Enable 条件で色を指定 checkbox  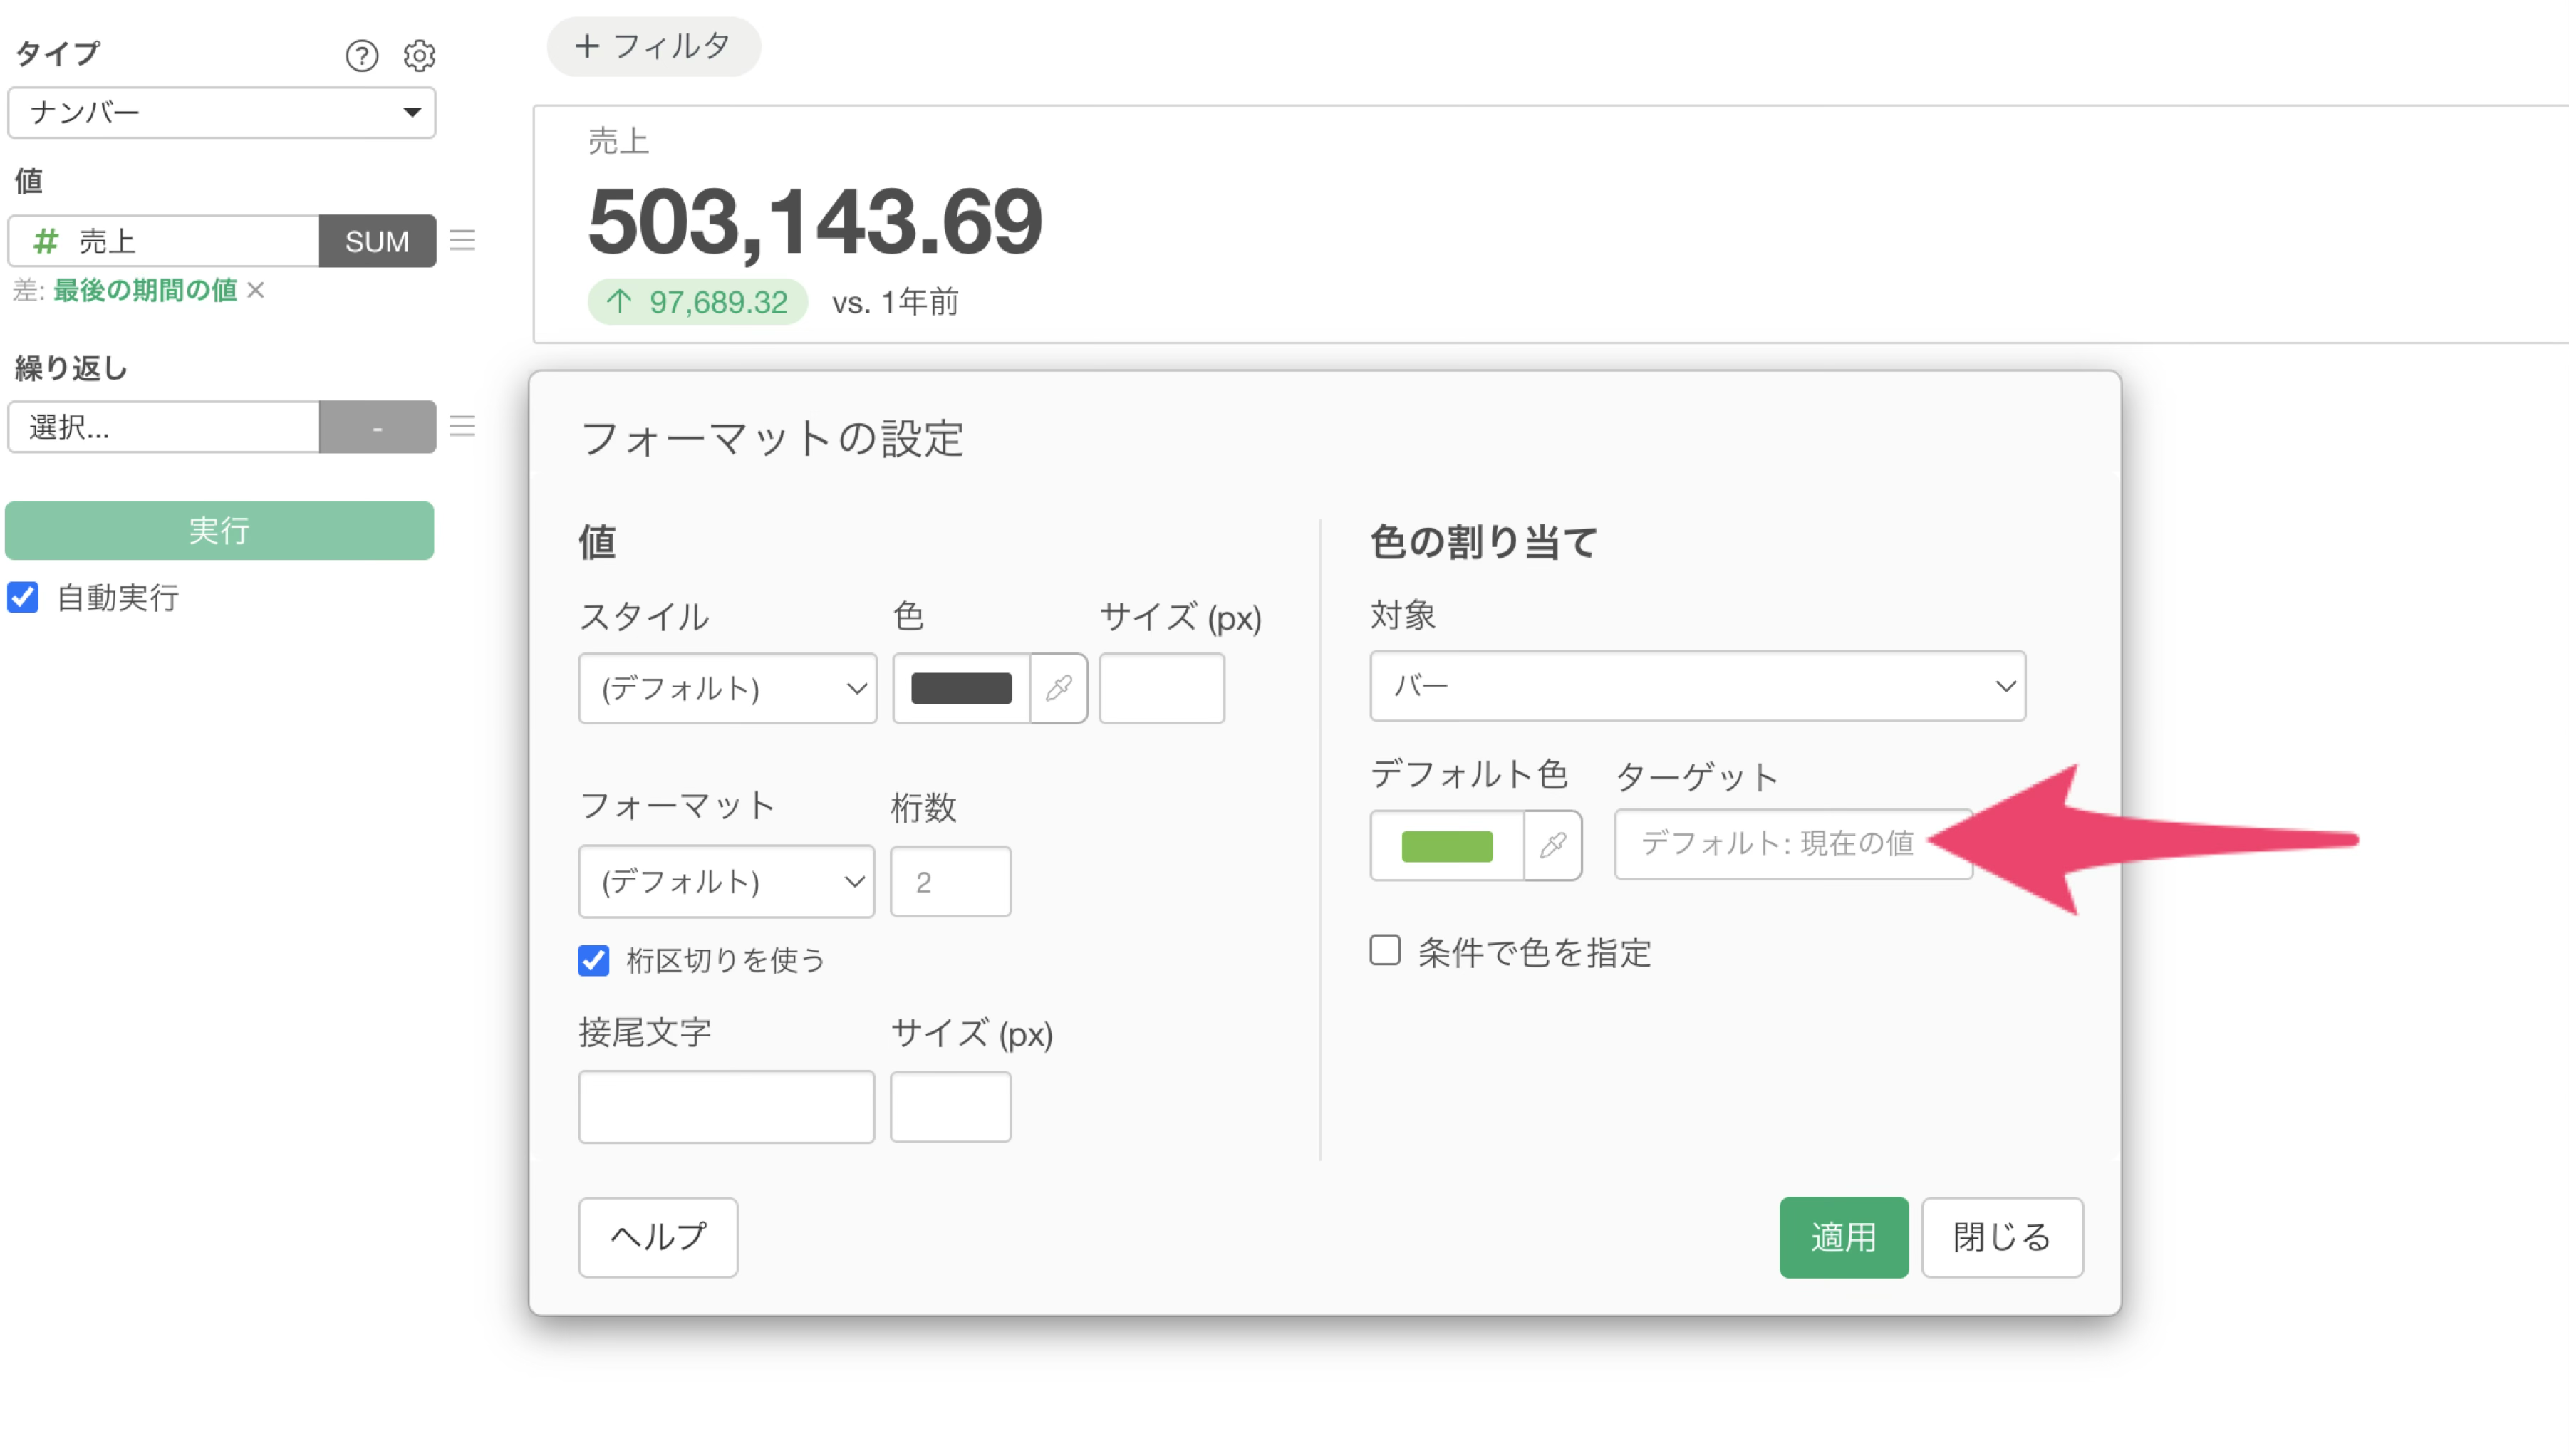[1384, 951]
